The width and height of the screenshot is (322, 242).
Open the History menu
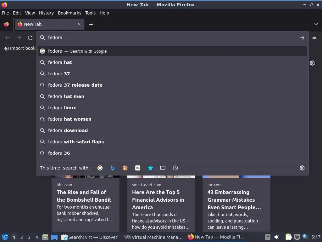coord(47,13)
